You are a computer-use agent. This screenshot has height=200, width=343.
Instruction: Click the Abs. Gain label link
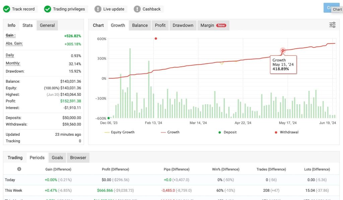(x=14, y=43)
